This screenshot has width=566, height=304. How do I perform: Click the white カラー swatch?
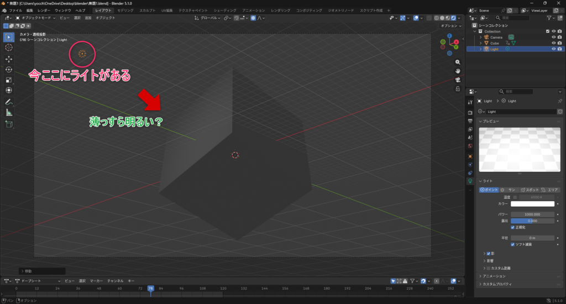(532, 204)
